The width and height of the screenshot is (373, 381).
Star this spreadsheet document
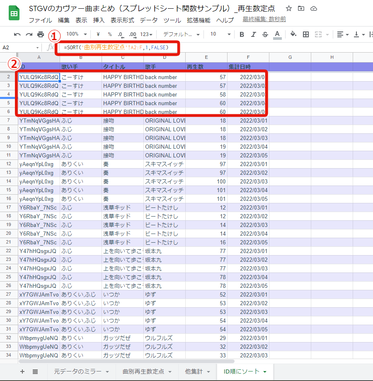289,9
